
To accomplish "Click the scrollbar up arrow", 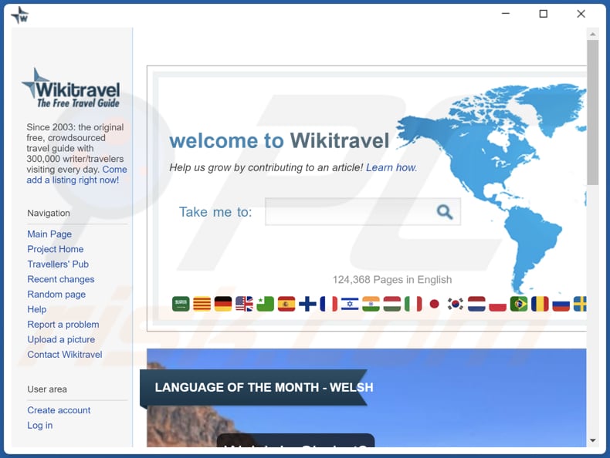I will coord(593,34).
